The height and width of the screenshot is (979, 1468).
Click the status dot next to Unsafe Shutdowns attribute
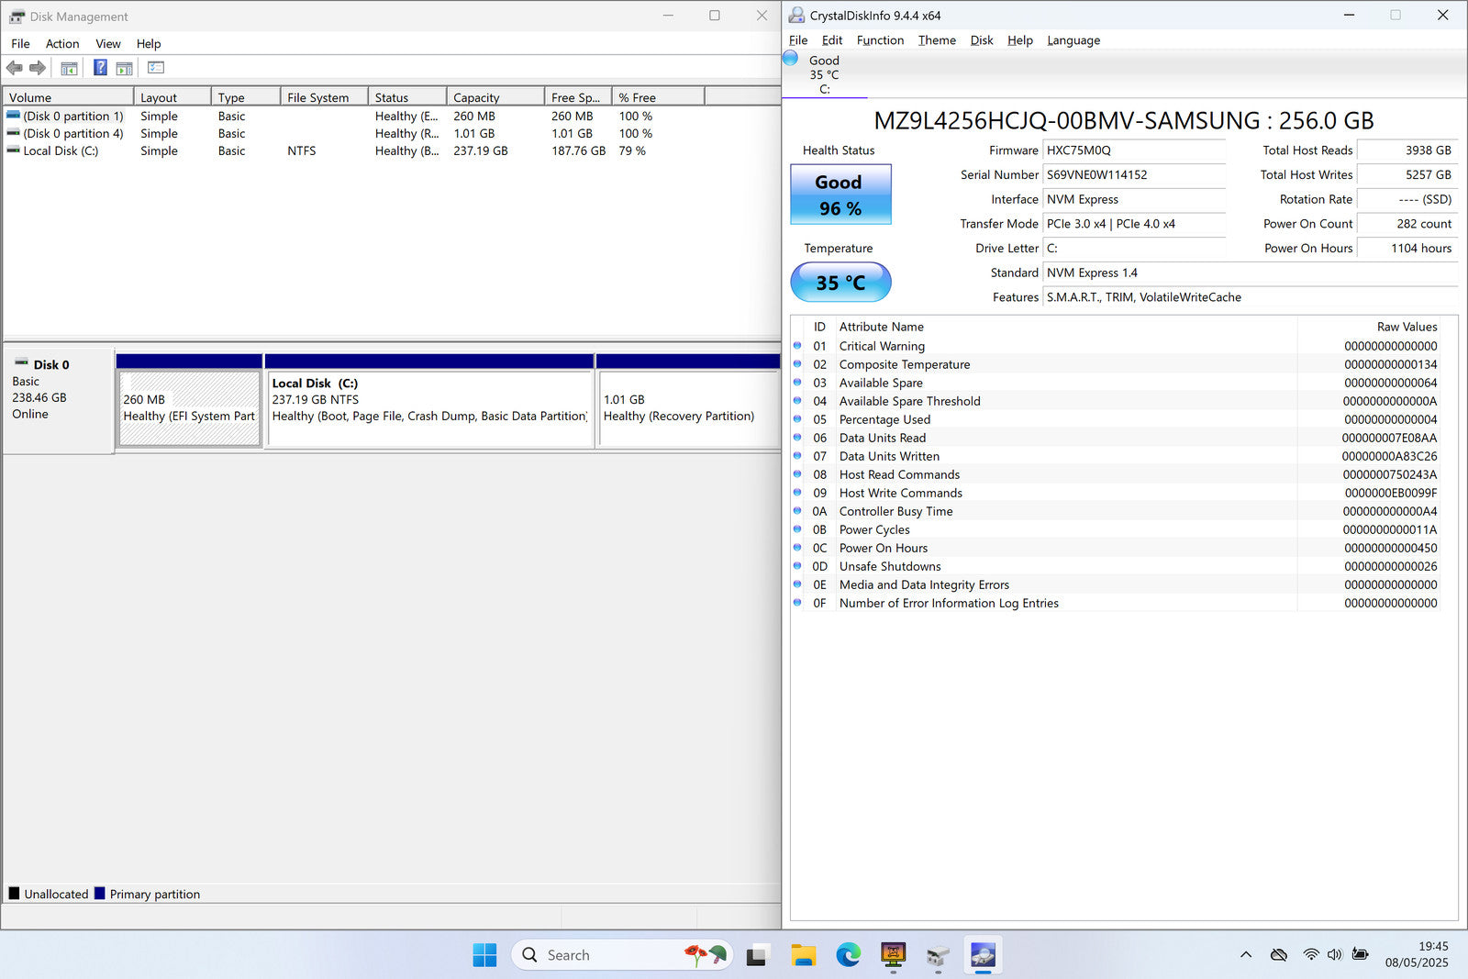[797, 566]
